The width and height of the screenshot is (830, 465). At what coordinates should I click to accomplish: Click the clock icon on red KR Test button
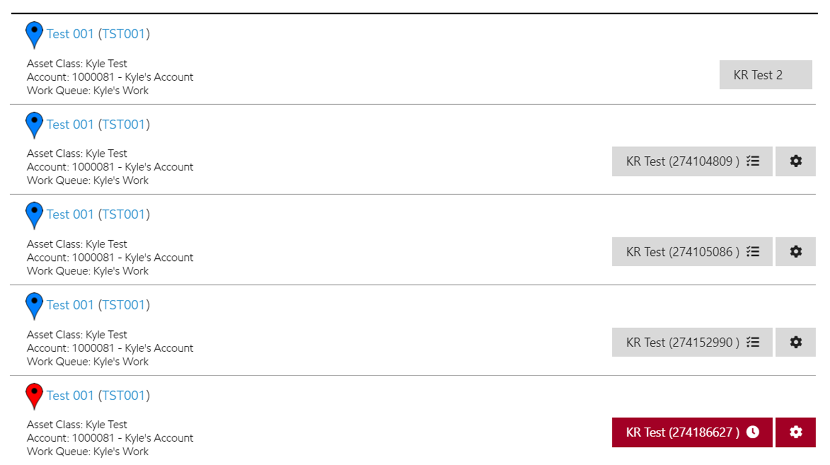(x=753, y=432)
